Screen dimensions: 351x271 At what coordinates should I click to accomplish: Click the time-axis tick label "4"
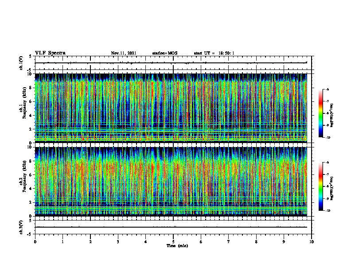pyautogui.click(x=145, y=242)
